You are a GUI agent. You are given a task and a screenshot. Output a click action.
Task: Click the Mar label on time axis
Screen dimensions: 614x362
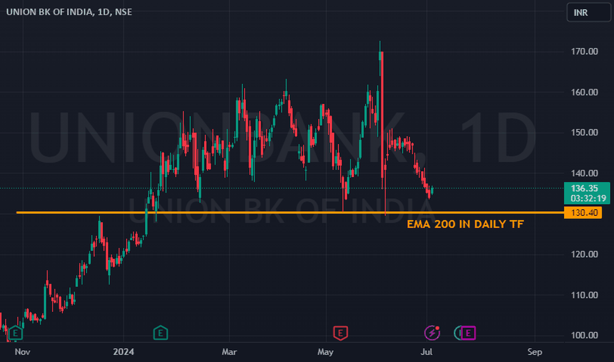click(x=229, y=352)
